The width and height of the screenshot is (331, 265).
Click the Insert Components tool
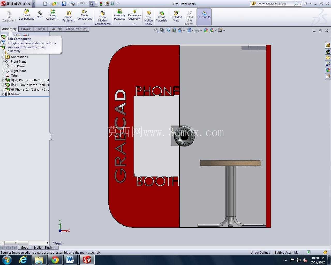point(26,15)
